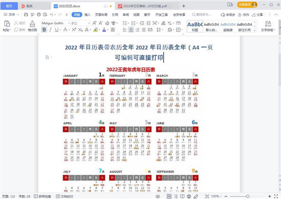The width and height of the screenshot is (281, 199).
Task: Click the Share button
Action: point(257,15)
